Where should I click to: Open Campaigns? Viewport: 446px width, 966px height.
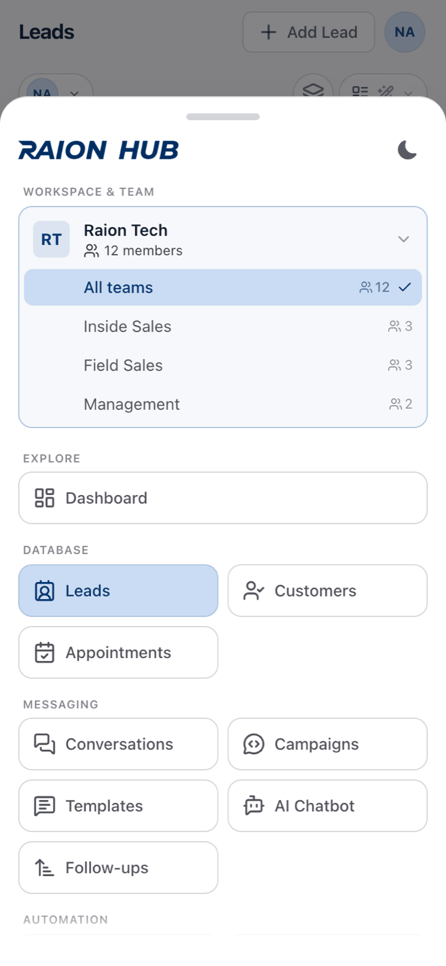[328, 744]
